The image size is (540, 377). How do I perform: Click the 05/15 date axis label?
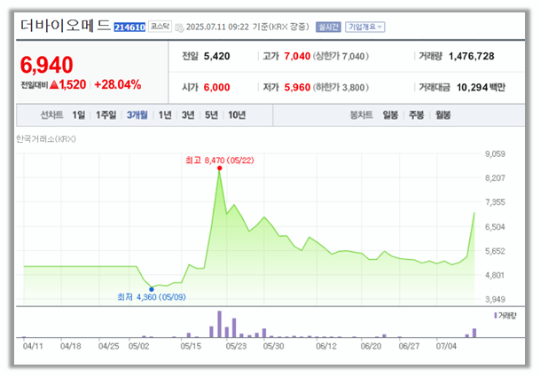point(191,346)
